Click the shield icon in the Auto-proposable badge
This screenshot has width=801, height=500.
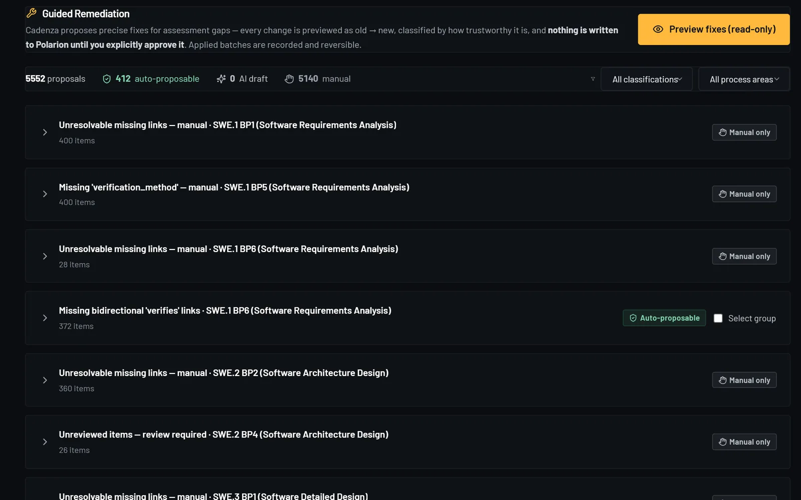tap(633, 318)
